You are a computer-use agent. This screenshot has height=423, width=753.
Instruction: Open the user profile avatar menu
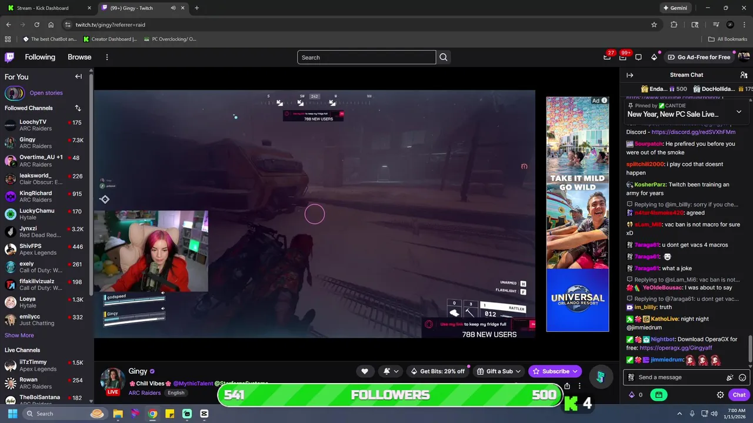click(x=744, y=57)
